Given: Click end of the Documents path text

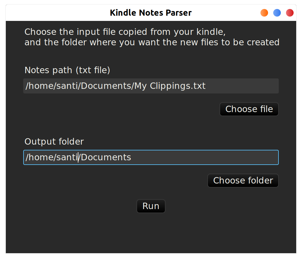Looking at the screenshot, I should tap(131, 157).
